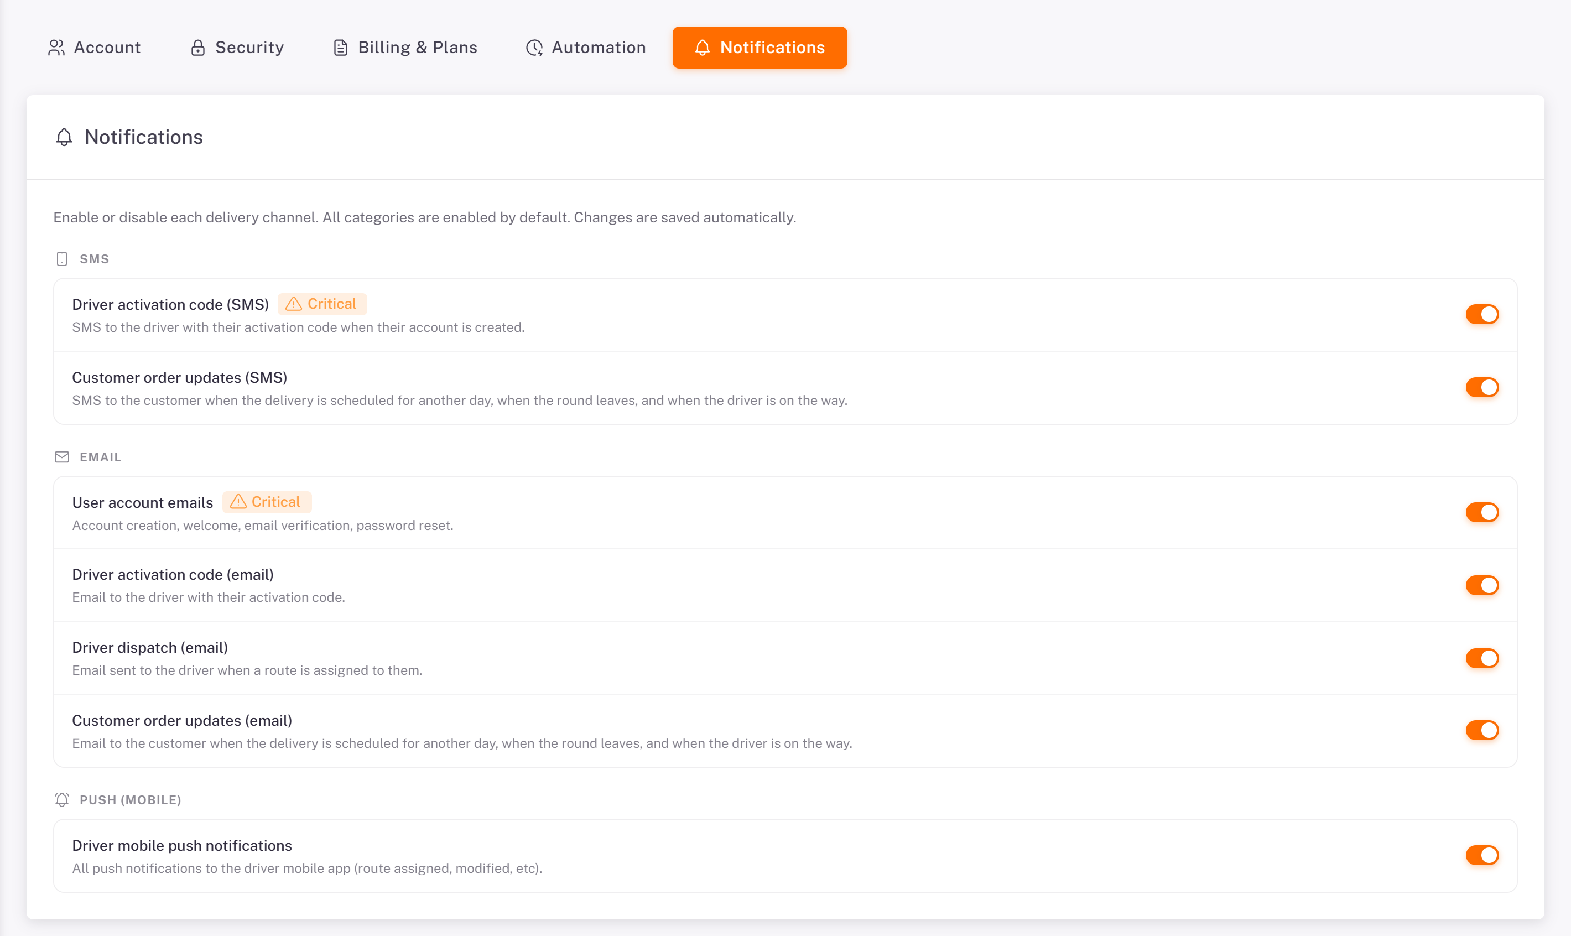
Task: Click the Billing & Plans document icon
Action: point(341,48)
